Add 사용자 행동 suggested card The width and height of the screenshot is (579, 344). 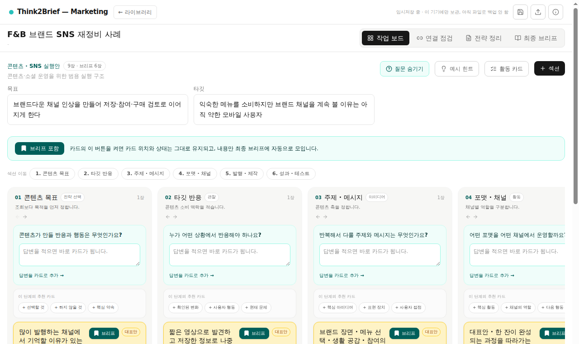coord(222,308)
